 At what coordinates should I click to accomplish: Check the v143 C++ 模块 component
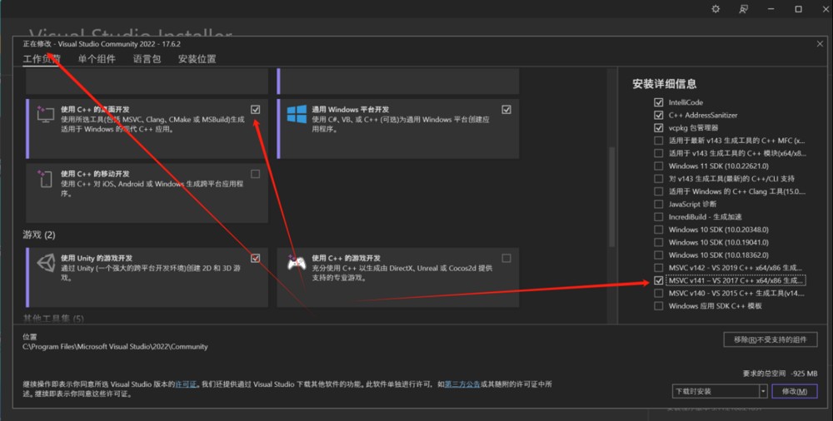[659, 153]
